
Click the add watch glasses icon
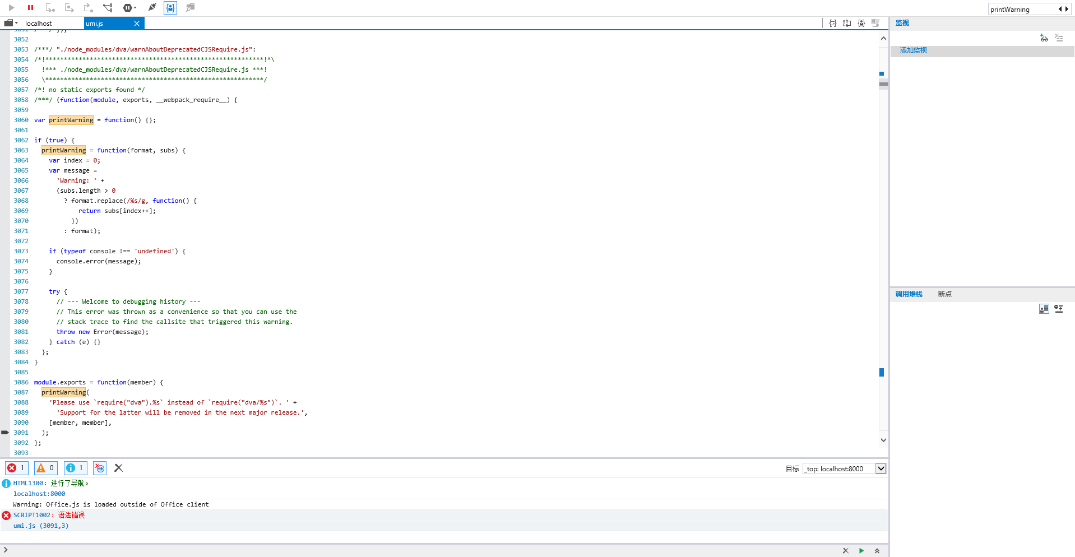1044,38
